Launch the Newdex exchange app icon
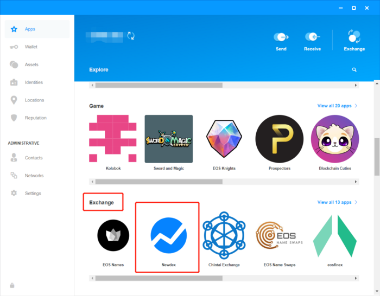Screen dimensions: 380x296 pos(169,235)
